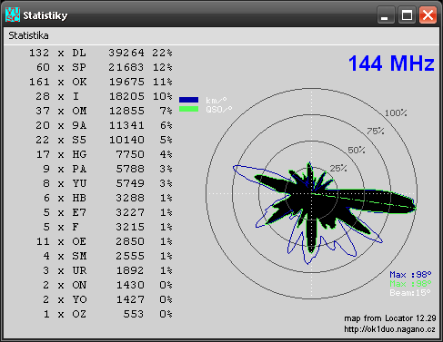443x342 pixels.
Task: Click the green Max :98° readout
Action: click(x=410, y=284)
